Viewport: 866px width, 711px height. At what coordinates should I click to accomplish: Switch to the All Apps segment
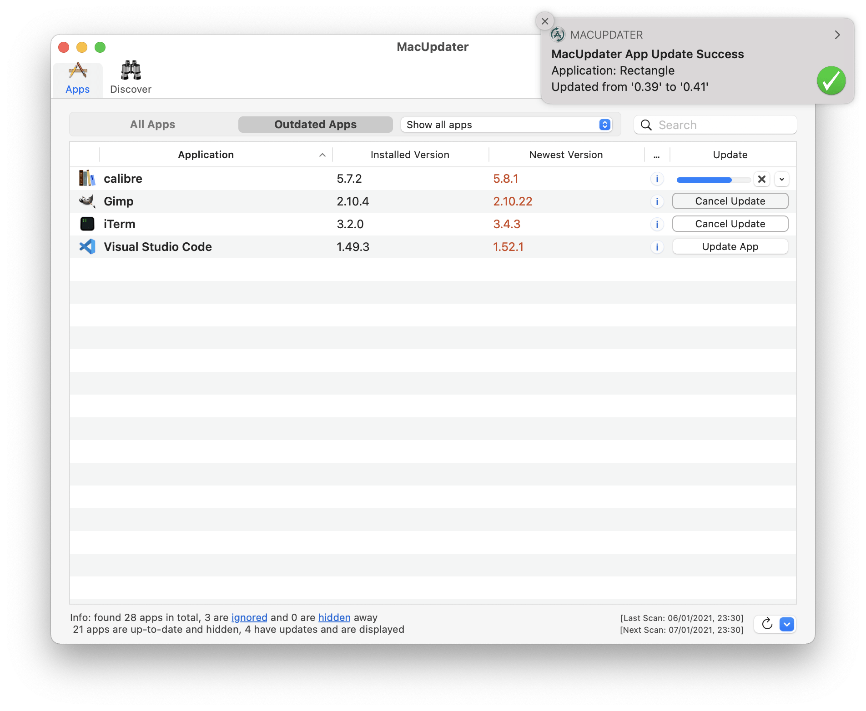pyautogui.click(x=153, y=125)
